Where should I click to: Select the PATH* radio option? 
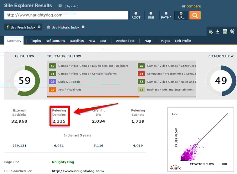(x=166, y=13)
